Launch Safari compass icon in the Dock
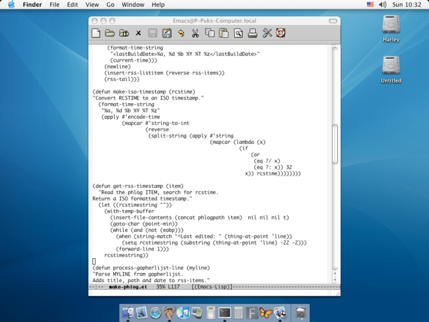 156,312
